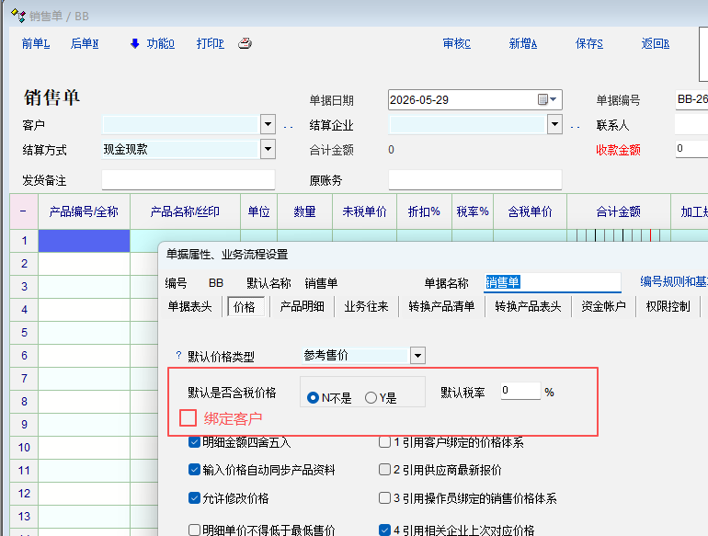The image size is (708, 536).
Task: Click 打印P to print
Action: pos(211,44)
